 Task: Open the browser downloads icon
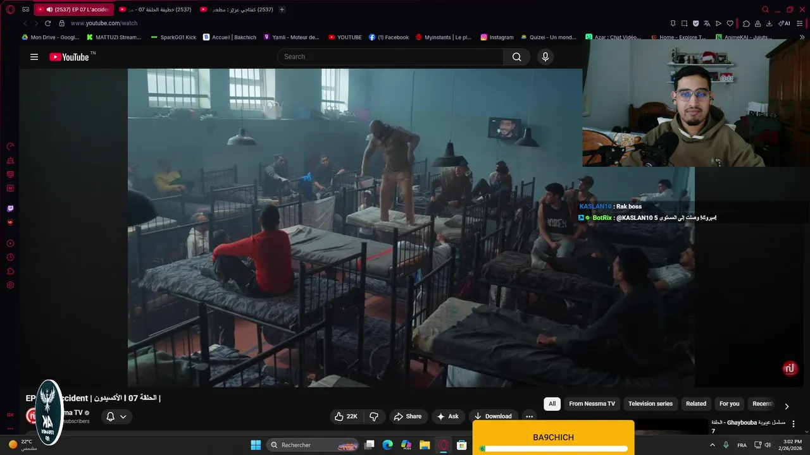coord(769,23)
